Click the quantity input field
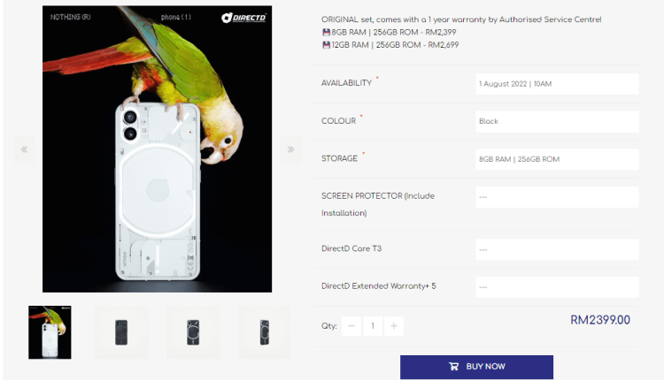Screen dimensions: 664x380 [373, 326]
